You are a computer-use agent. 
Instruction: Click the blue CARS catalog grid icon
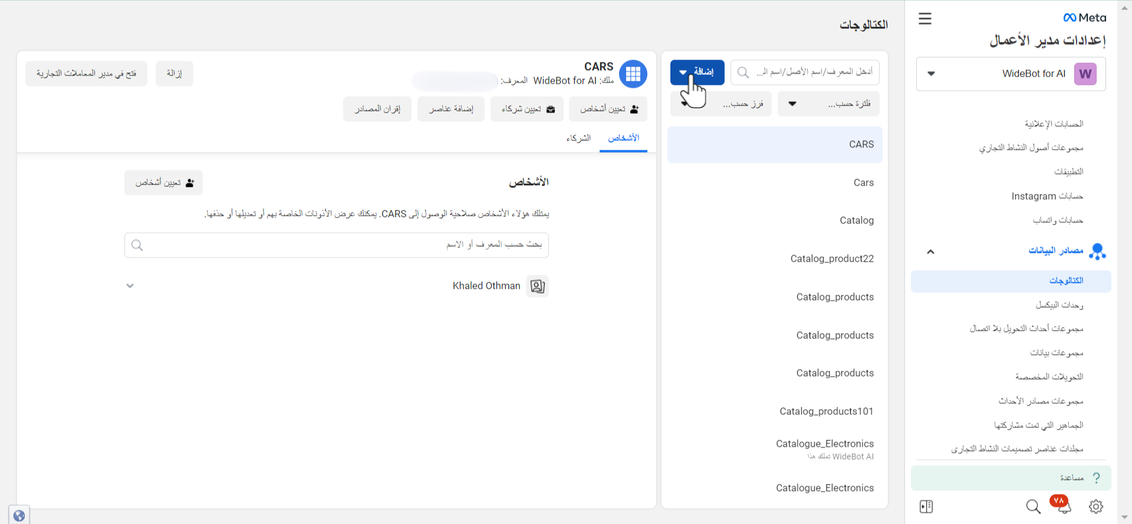click(633, 74)
